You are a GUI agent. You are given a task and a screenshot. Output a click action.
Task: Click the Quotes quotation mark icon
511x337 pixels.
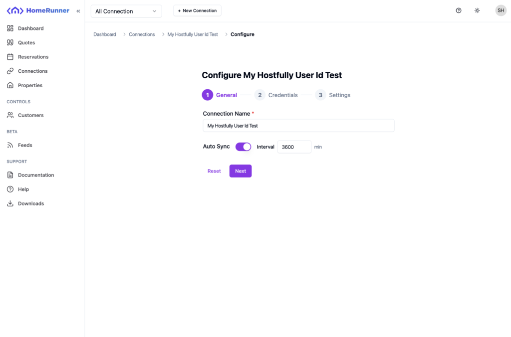pyautogui.click(x=10, y=43)
